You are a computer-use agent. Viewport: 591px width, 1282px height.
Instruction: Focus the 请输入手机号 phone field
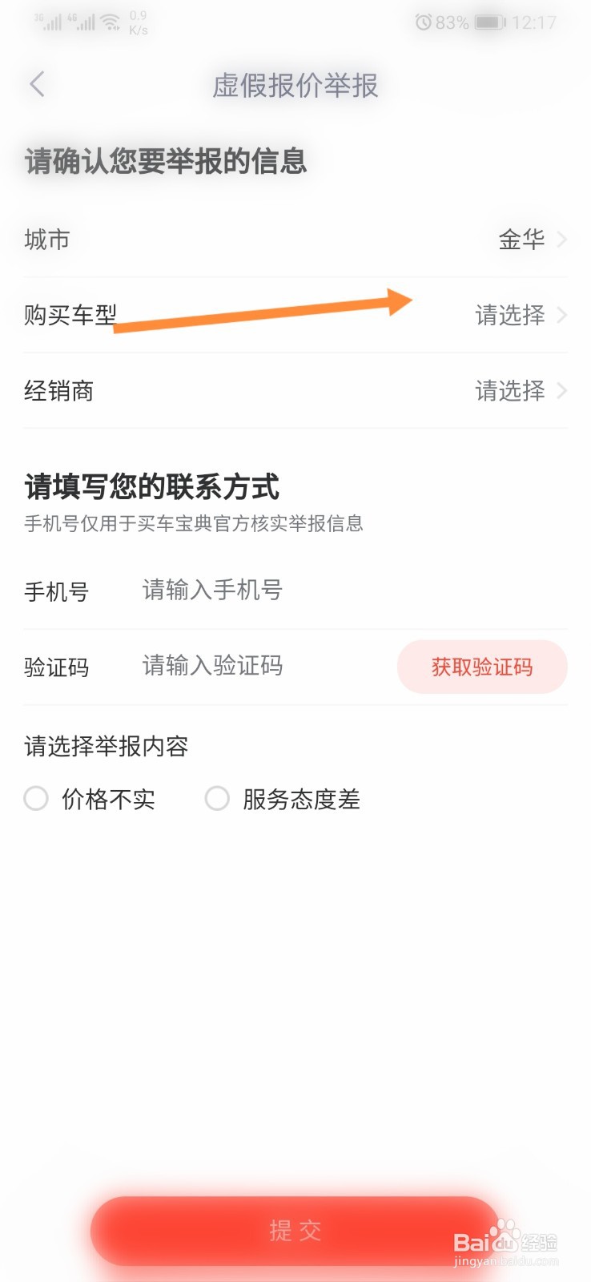pos(352,591)
